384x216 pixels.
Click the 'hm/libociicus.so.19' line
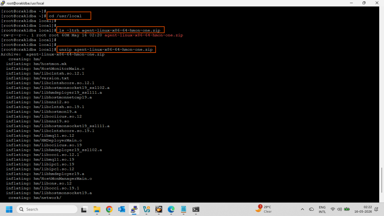44,145
